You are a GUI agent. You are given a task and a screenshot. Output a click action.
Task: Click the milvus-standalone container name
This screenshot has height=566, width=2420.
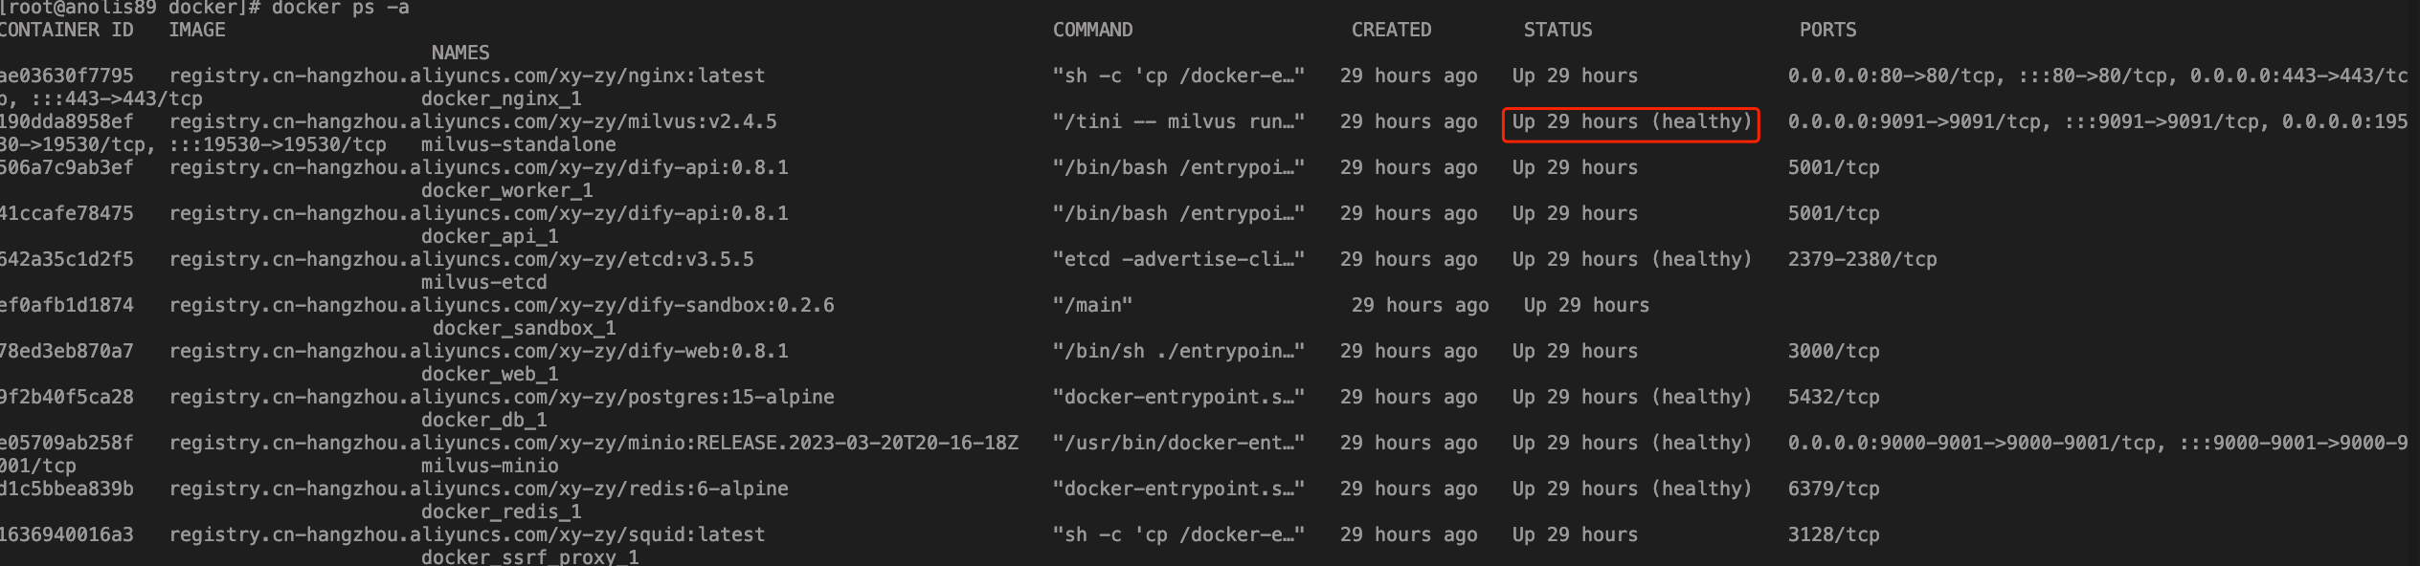pos(518,145)
